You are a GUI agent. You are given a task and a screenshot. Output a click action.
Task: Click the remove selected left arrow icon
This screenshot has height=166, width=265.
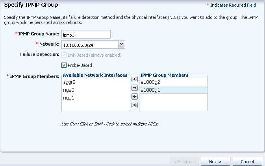tap(135, 96)
